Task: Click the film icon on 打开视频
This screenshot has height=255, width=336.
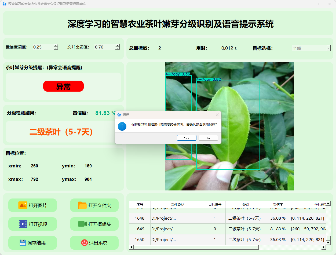Action: pos(23,224)
